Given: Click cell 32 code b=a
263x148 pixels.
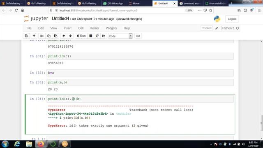Looking at the screenshot, I should pyautogui.click(x=51, y=73).
